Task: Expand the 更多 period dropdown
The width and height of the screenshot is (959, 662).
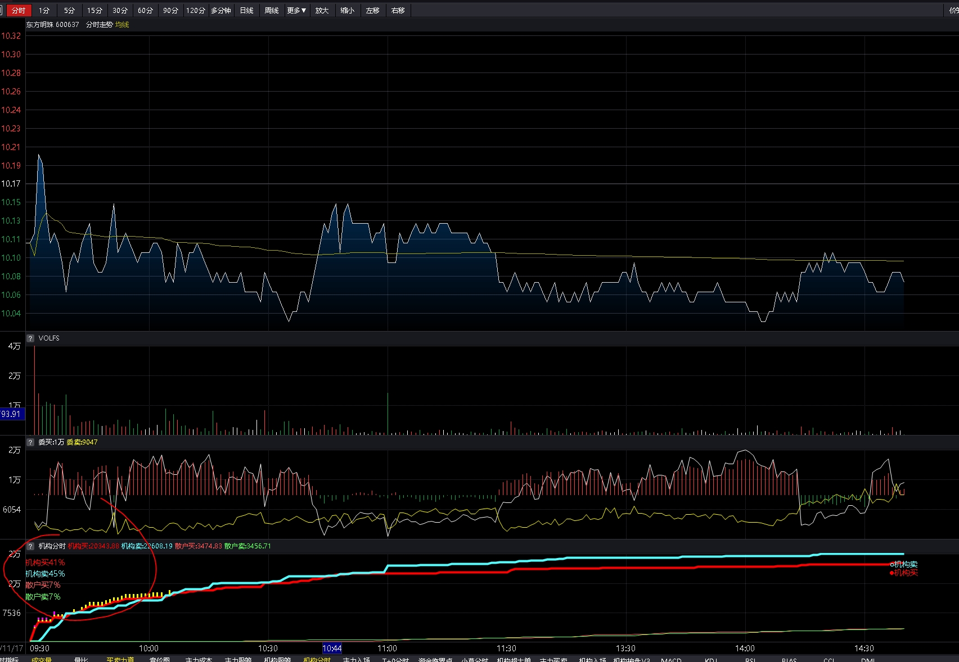Action: point(296,11)
